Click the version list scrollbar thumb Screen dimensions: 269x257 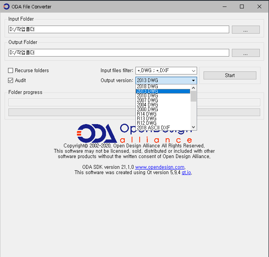pos(193,96)
